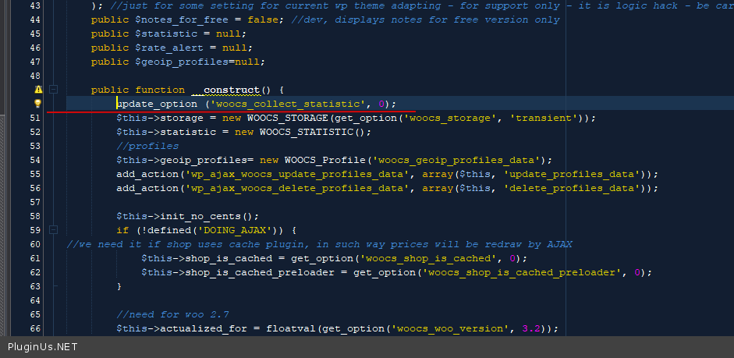Click the 'woocs_collect_statistic' string

[x=288, y=104]
